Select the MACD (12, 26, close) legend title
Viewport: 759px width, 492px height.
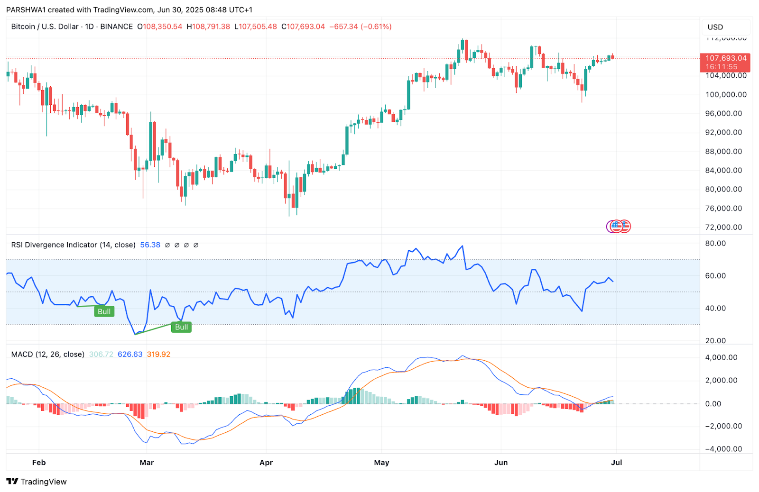47,355
